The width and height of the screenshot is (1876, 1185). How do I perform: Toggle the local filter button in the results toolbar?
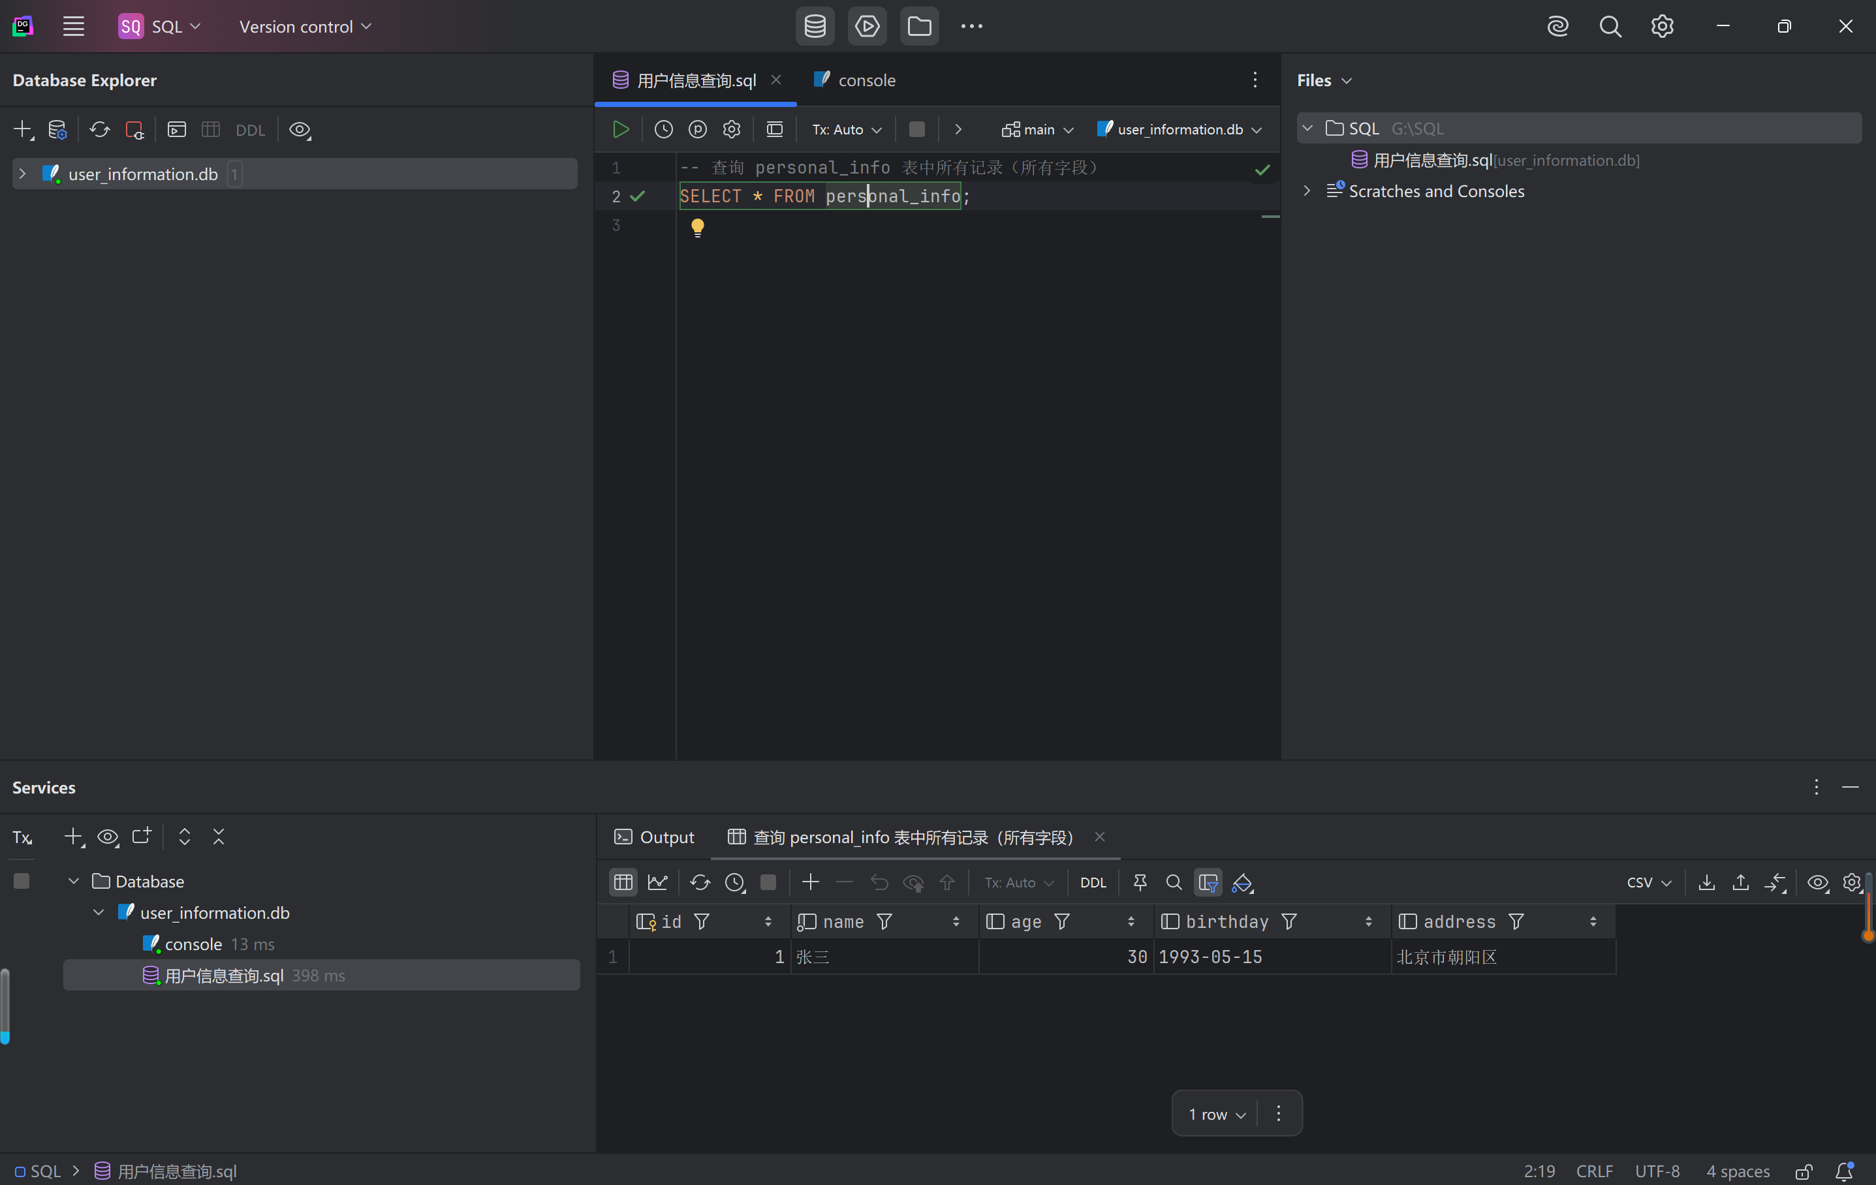[x=1208, y=882]
